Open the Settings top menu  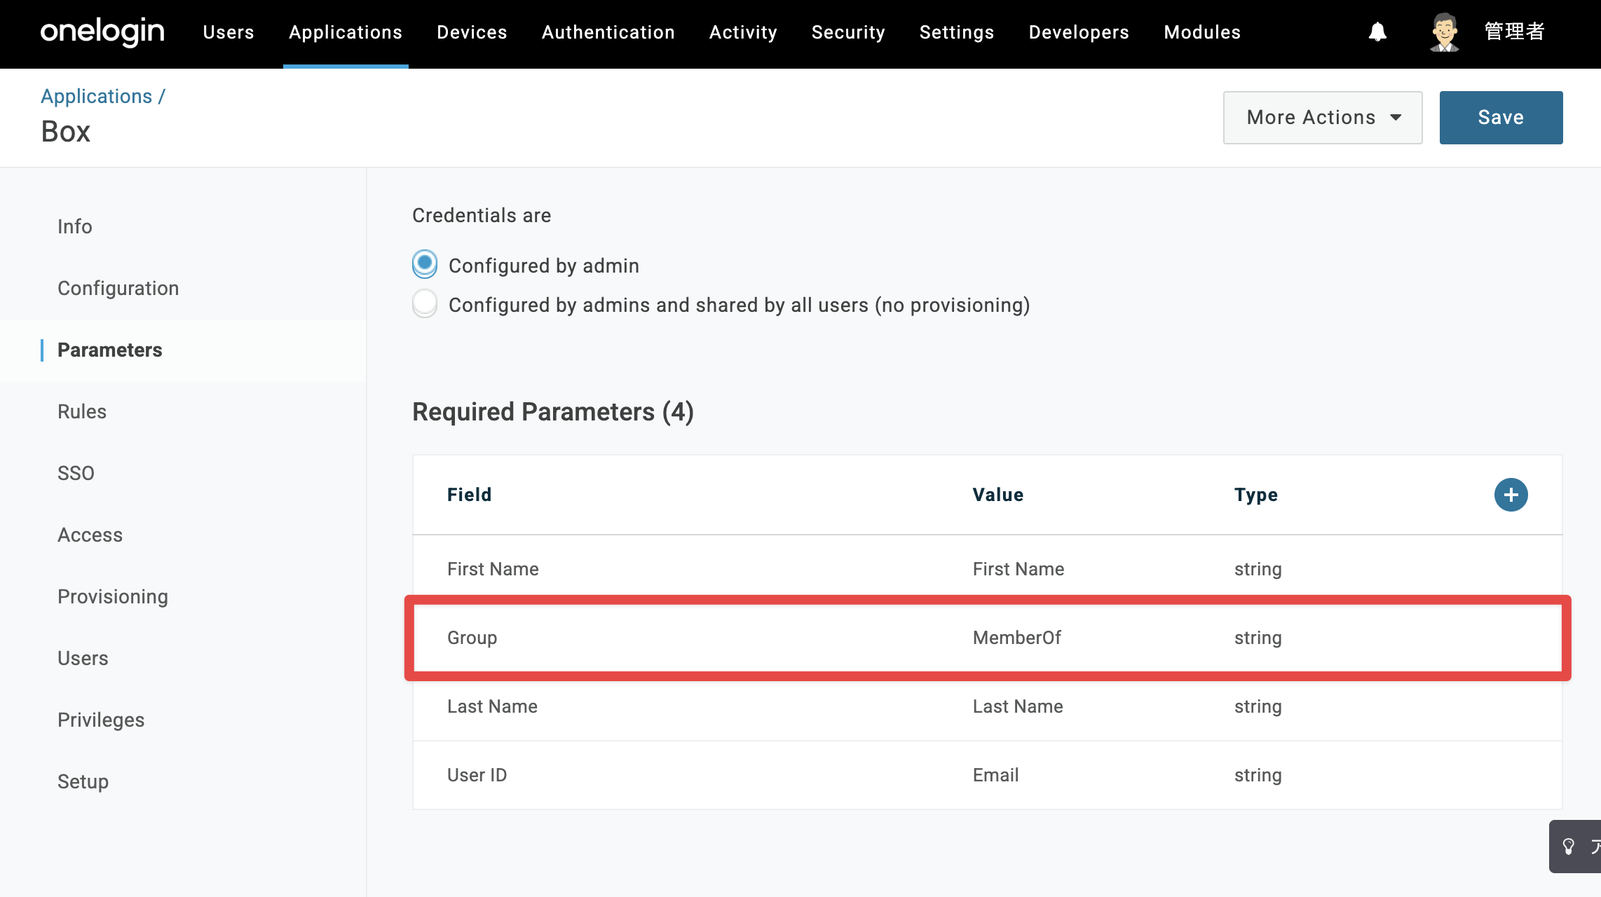[957, 32]
